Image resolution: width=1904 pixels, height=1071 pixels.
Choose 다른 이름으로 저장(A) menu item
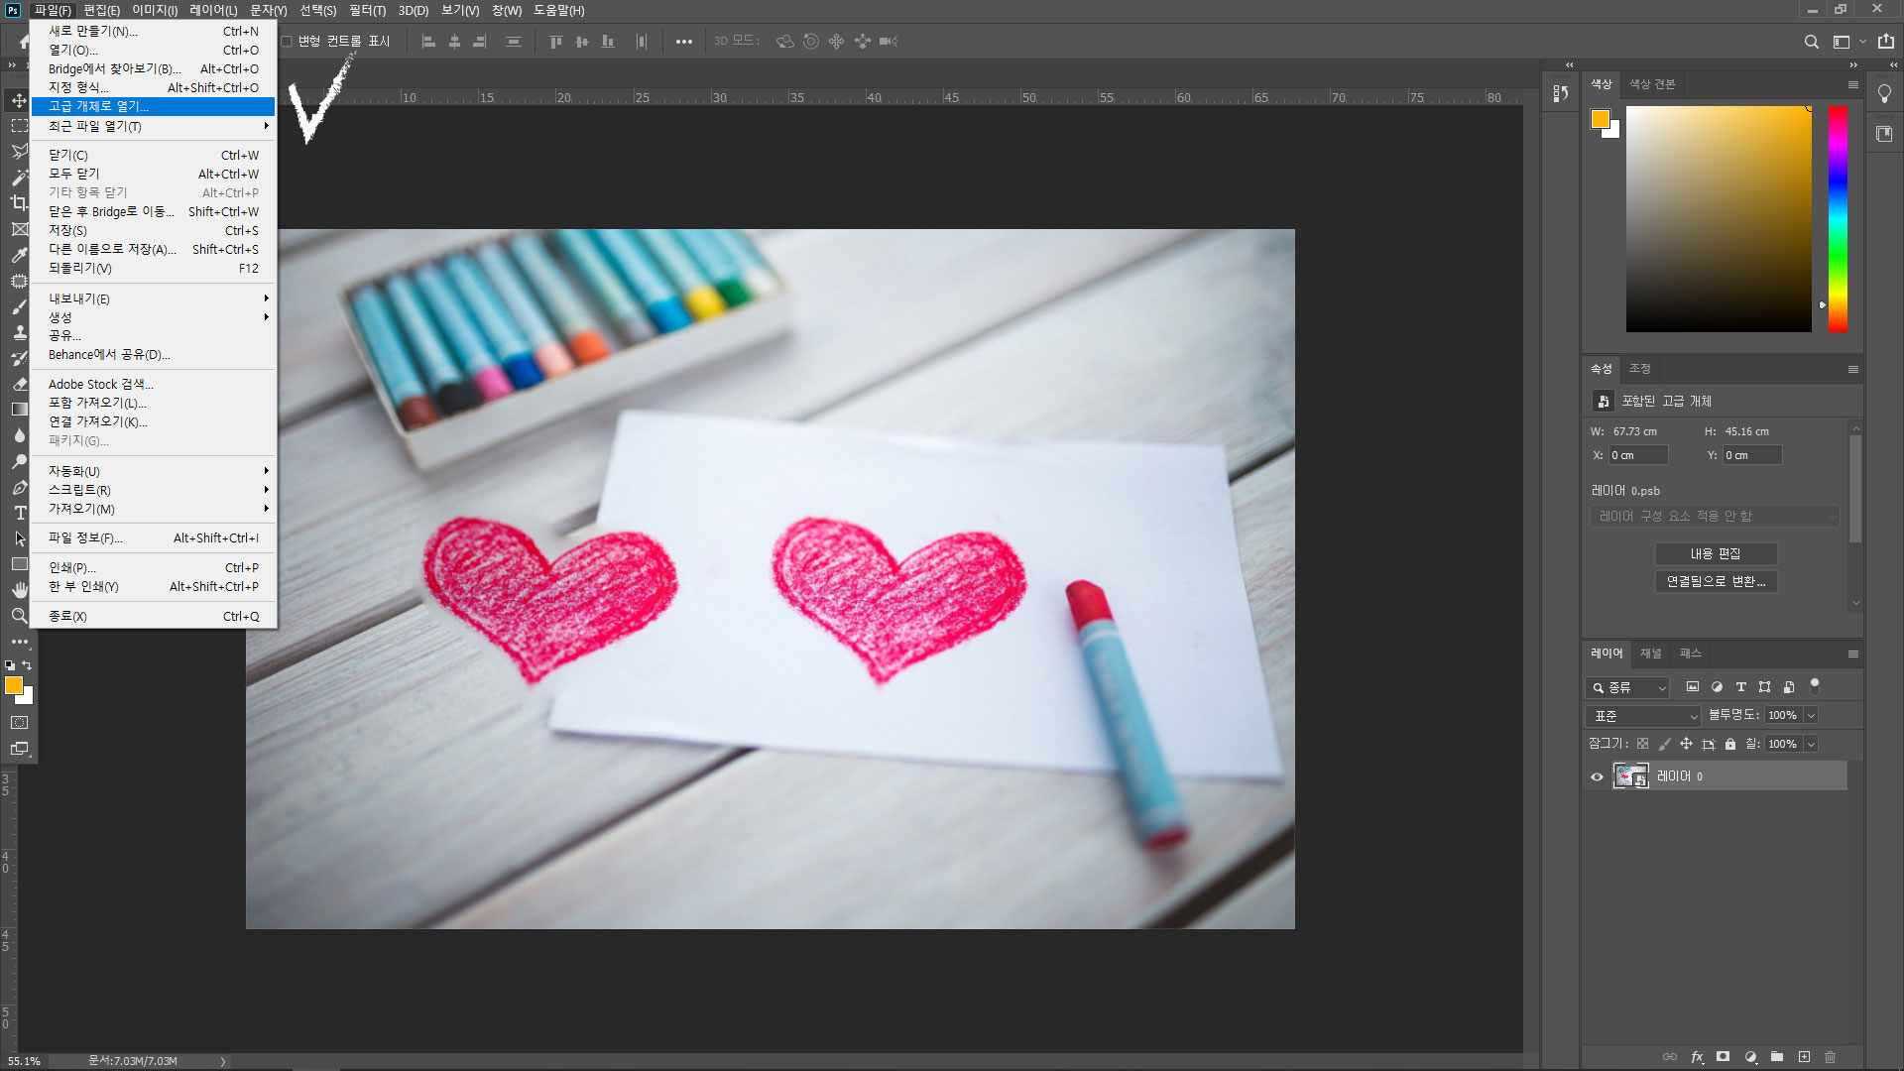click(153, 249)
